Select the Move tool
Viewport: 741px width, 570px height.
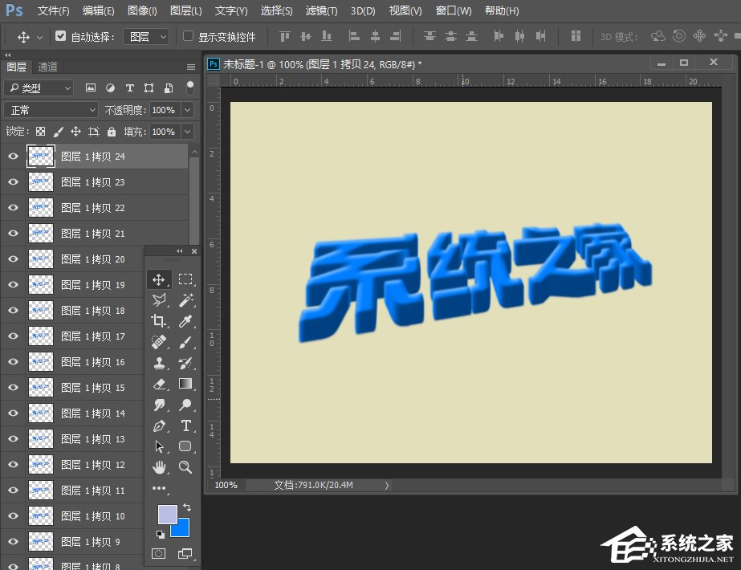point(159,279)
